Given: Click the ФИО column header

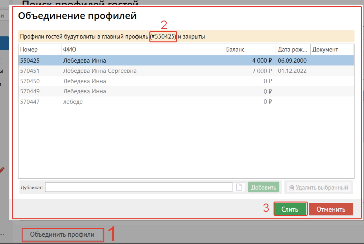Looking at the screenshot, I should pos(142,50).
